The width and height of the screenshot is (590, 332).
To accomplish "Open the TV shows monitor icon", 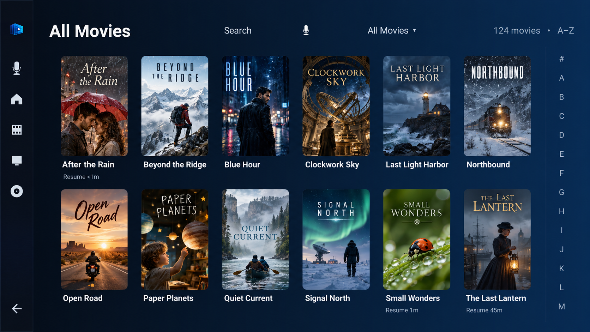I will 17,161.
